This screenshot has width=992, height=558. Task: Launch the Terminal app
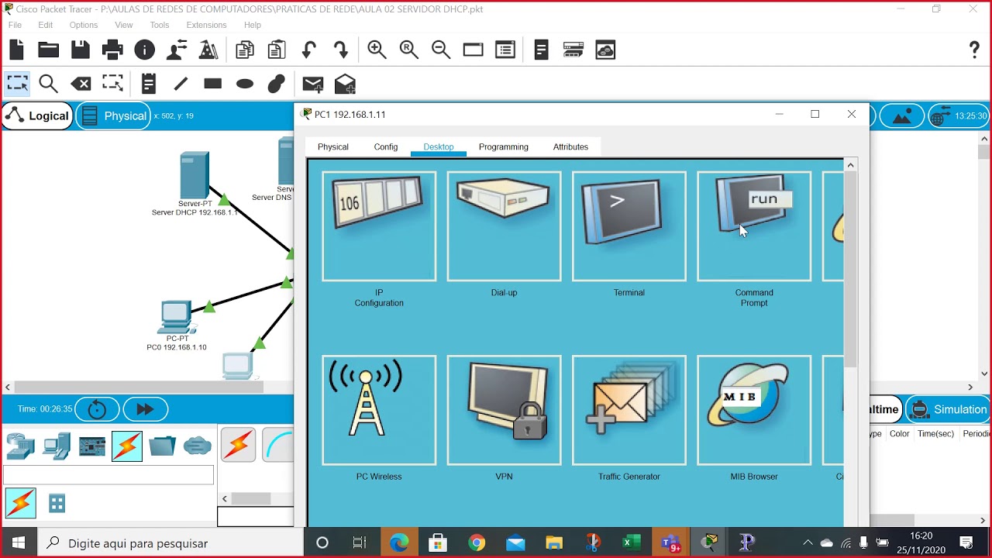point(629,226)
